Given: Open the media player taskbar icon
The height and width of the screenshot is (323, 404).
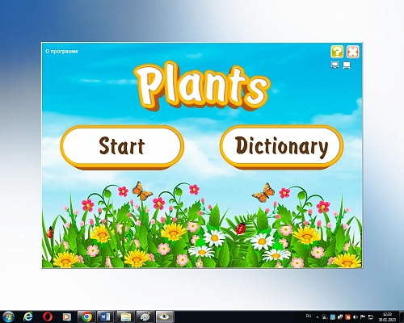Looking at the screenshot, I should tap(66, 317).
